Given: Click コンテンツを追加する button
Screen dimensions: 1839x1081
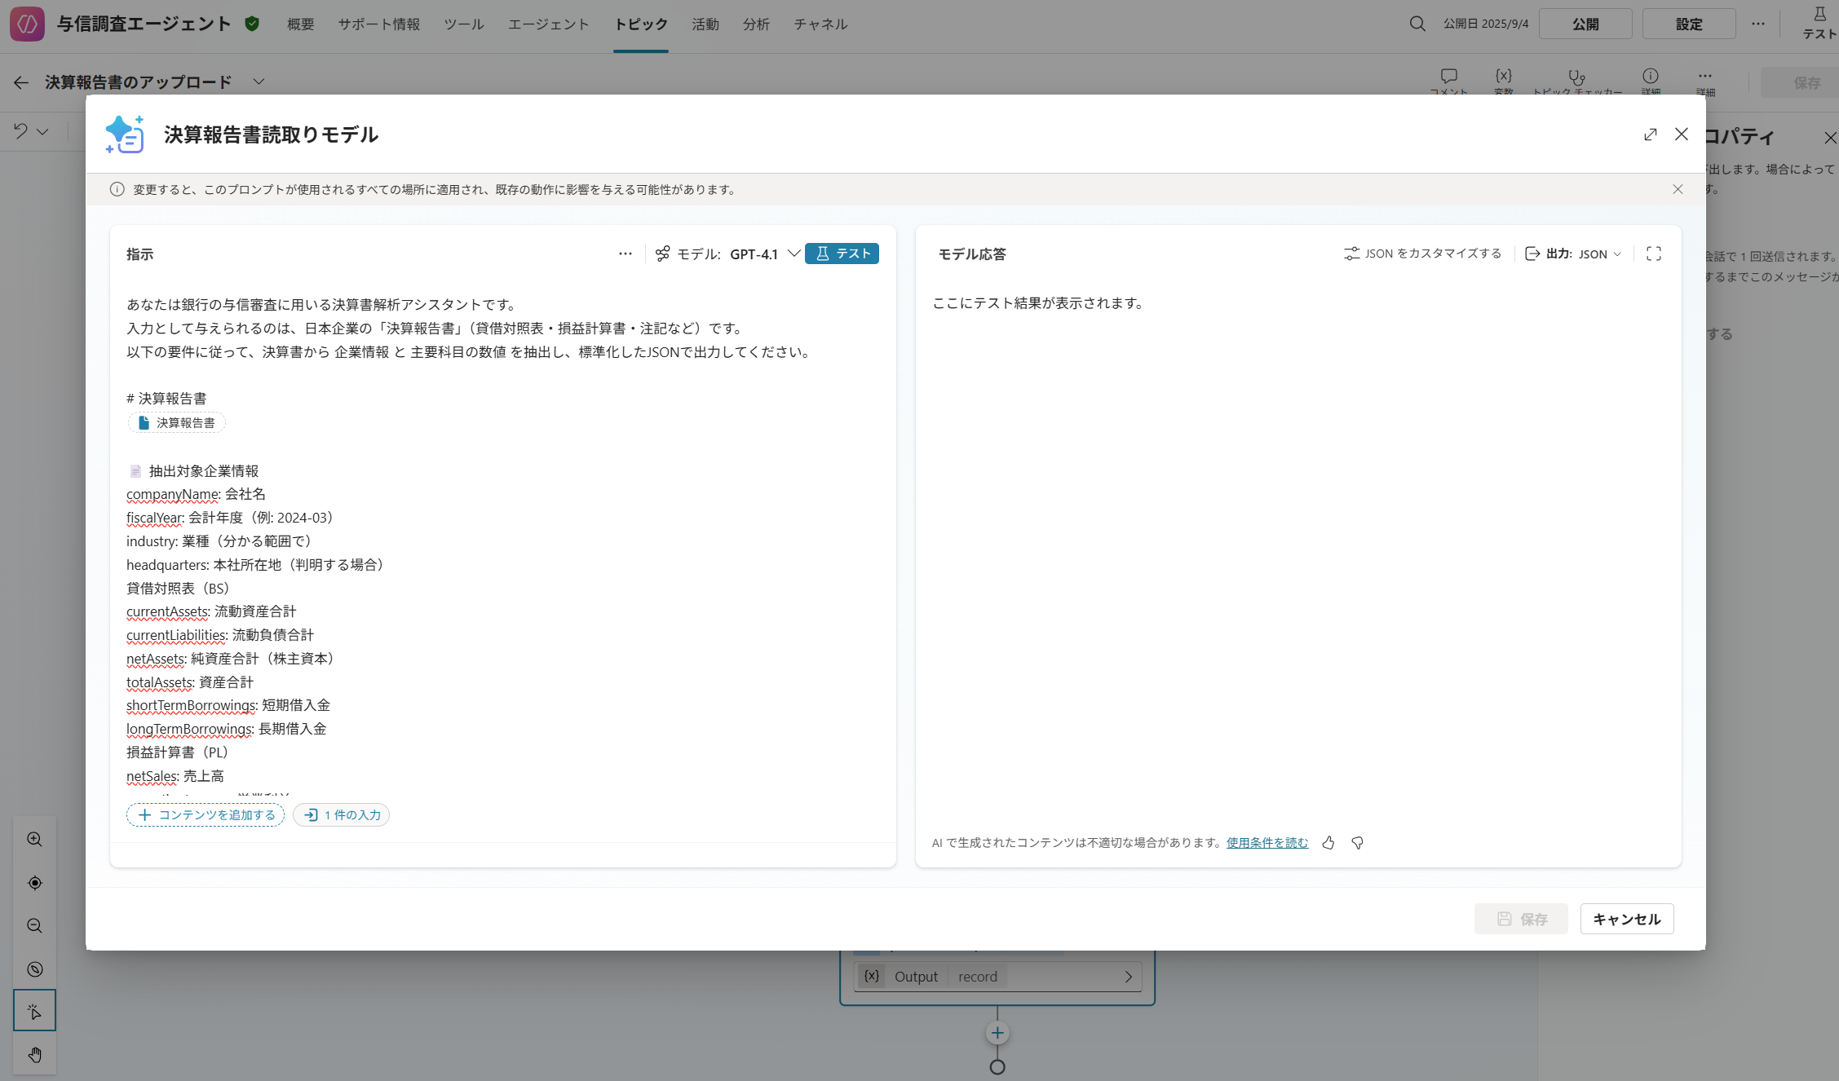Looking at the screenshot, I should point(206,815).
